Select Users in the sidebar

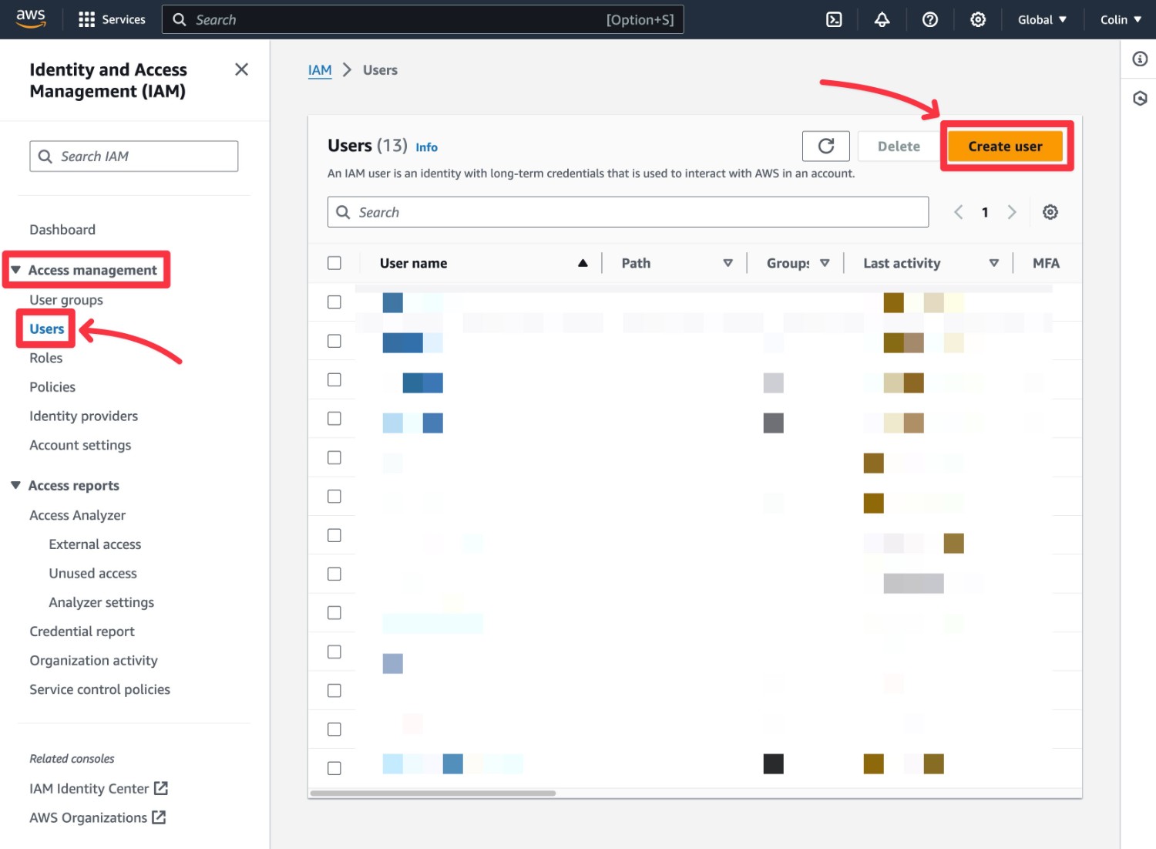click(47, 328)
